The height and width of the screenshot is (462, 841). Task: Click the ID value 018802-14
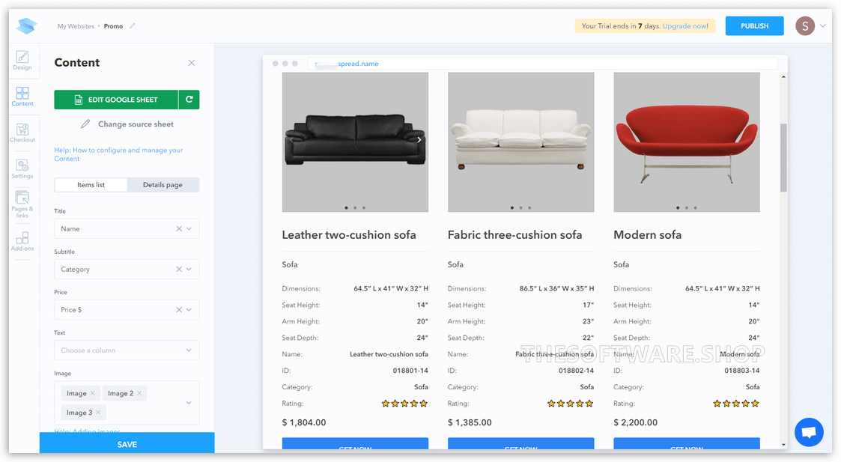point(576,370)
